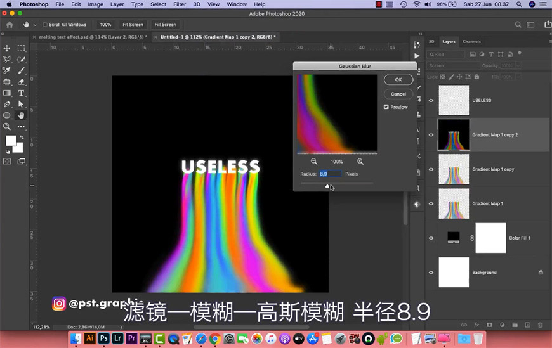The image size is (552, 348).
Task: Select the Pen tool
Action: (x=7, y=105)
